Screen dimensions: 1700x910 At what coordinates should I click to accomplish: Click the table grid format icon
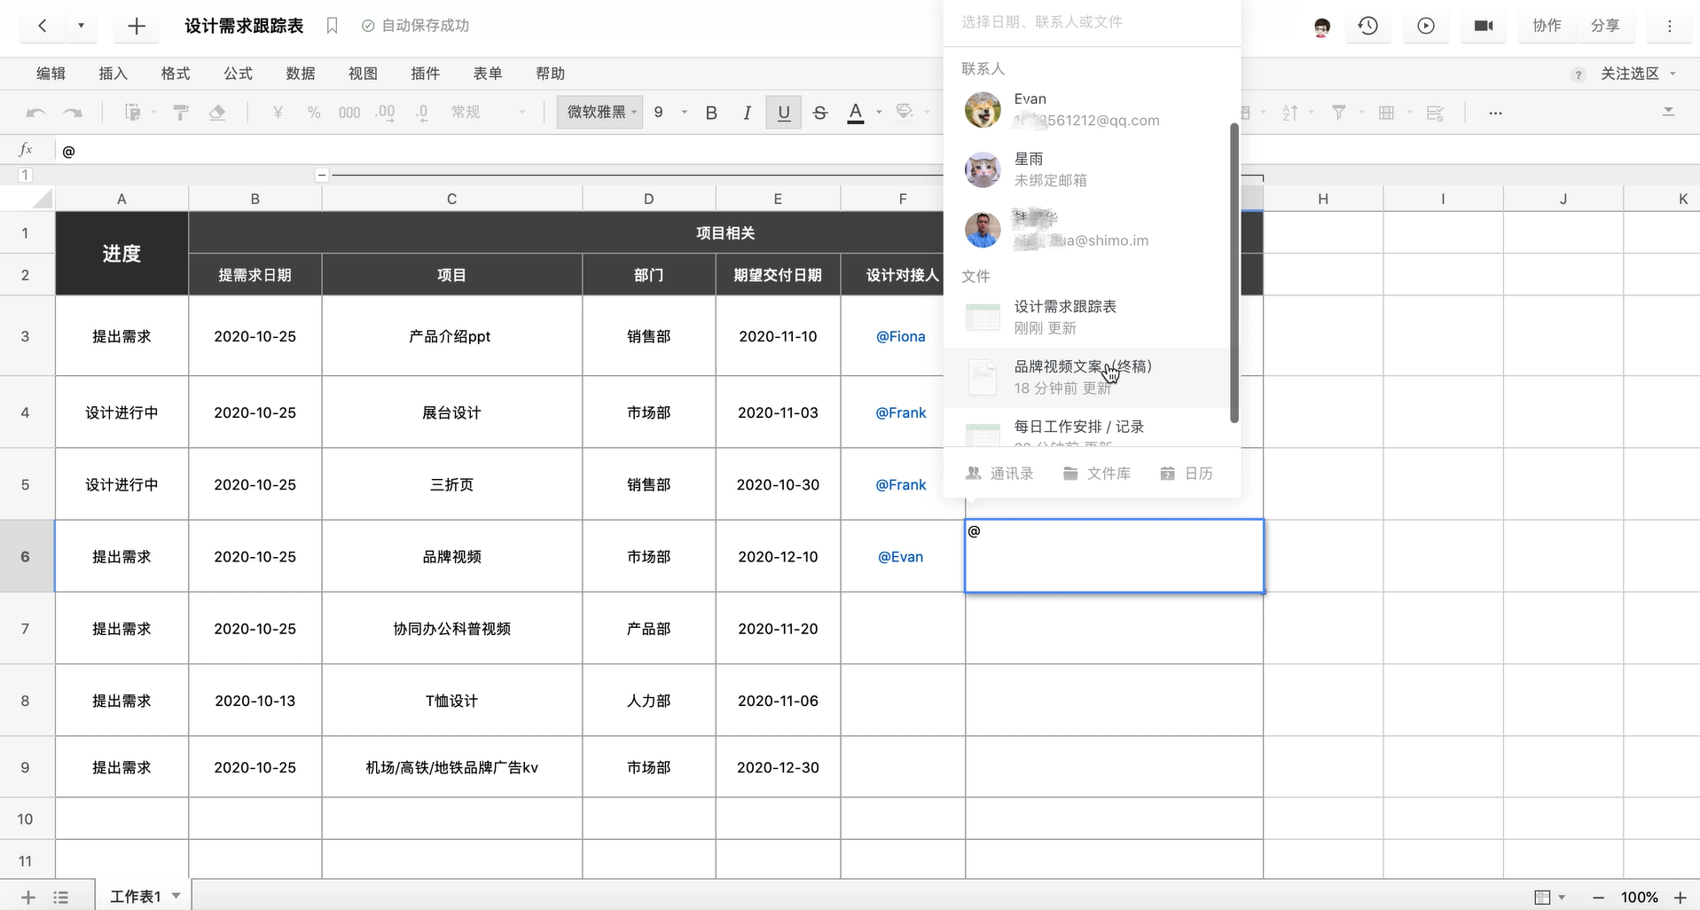pos(1387,113)
